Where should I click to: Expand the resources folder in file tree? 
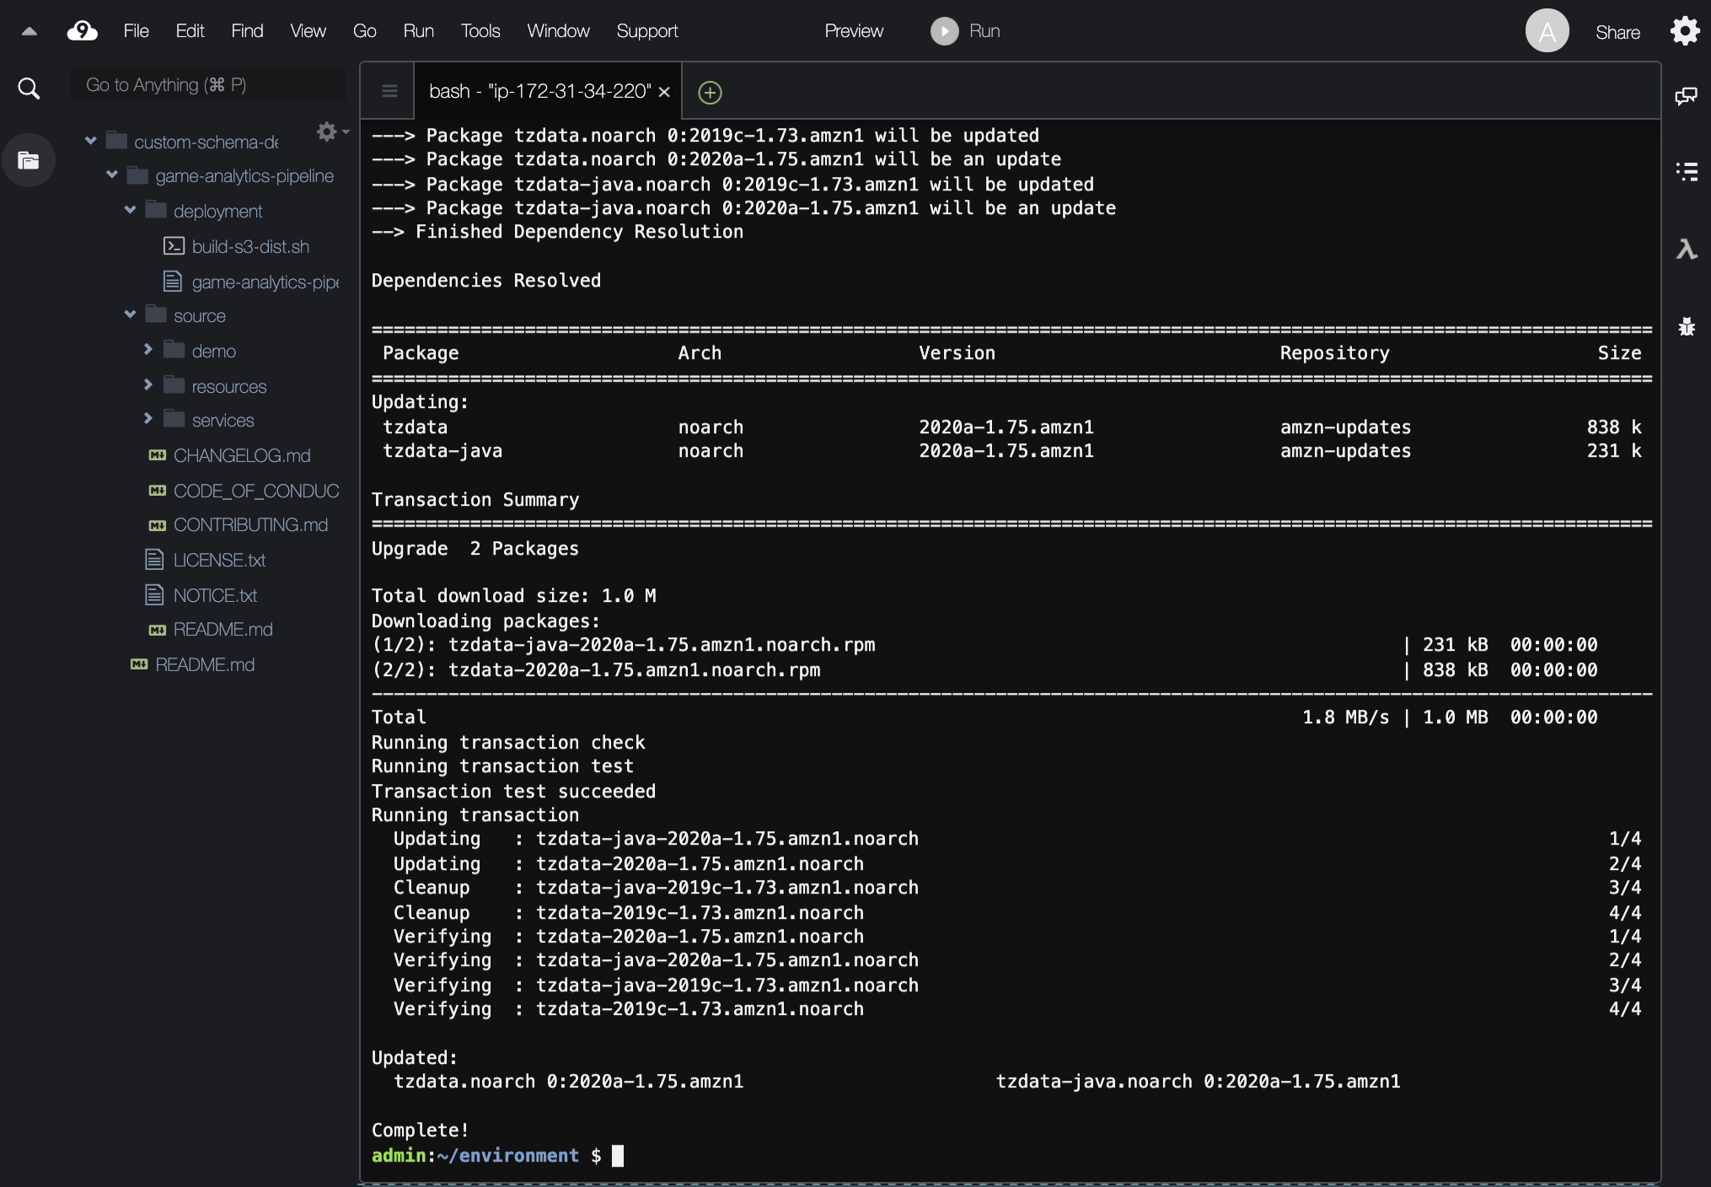point(147,386)
